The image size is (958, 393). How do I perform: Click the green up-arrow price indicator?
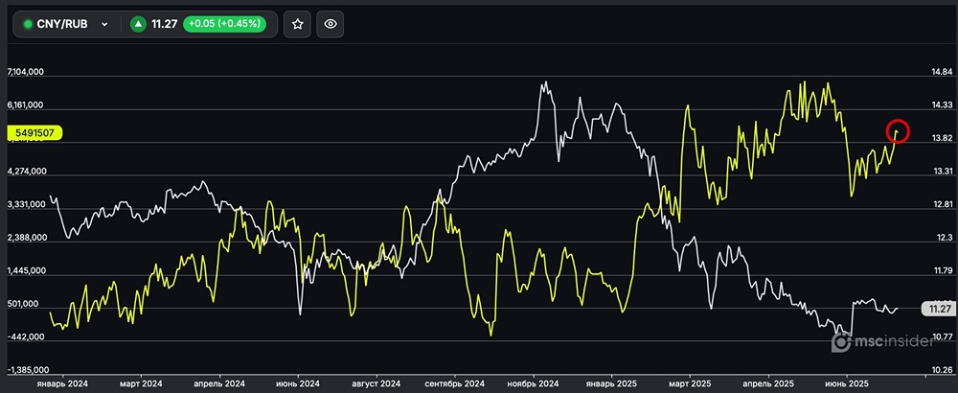(x=138, y=24)
